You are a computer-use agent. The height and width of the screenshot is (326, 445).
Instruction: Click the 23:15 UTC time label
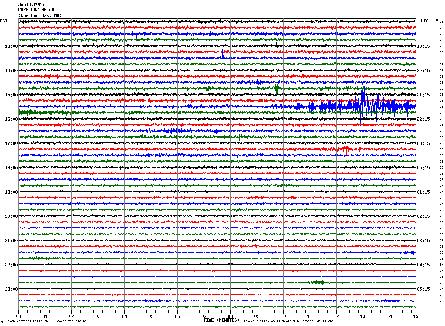click(423, 143)
